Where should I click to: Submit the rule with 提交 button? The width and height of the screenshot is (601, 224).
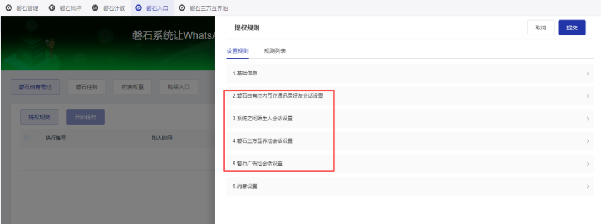(x=572, y=28)
